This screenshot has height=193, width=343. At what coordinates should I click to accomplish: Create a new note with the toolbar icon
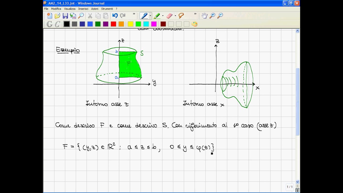50,16
